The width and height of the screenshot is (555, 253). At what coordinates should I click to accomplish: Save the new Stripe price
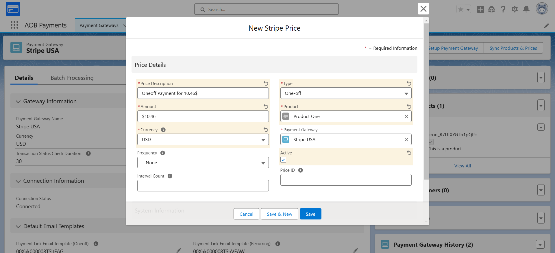pos(310,214)
